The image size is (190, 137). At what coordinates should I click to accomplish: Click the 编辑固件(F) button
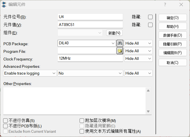173,53
